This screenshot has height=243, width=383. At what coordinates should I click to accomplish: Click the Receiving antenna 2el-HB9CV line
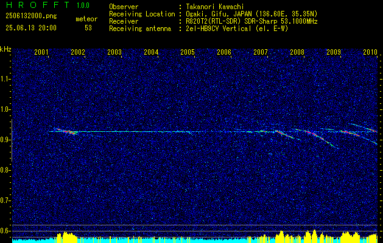tap(236, 29)
